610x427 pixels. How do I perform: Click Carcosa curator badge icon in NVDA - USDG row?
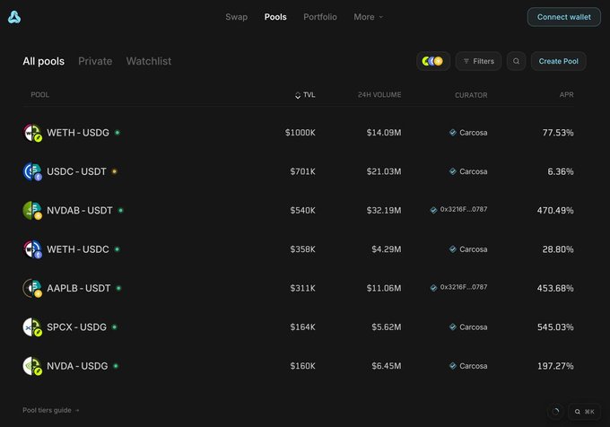[x=453, y=366]
